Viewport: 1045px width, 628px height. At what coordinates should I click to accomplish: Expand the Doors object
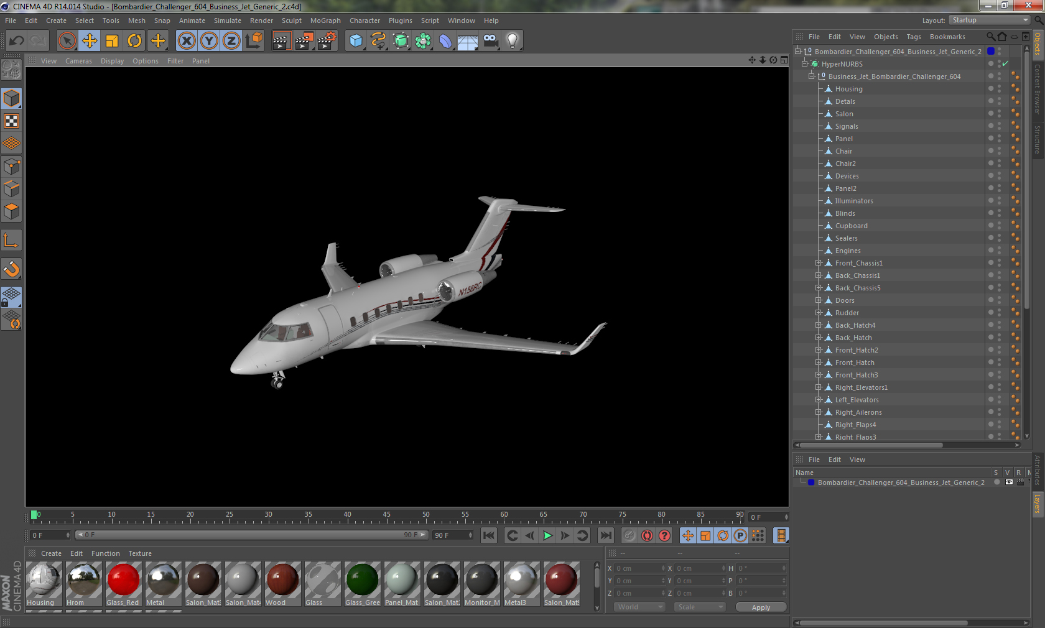click(x=819, y=300)
